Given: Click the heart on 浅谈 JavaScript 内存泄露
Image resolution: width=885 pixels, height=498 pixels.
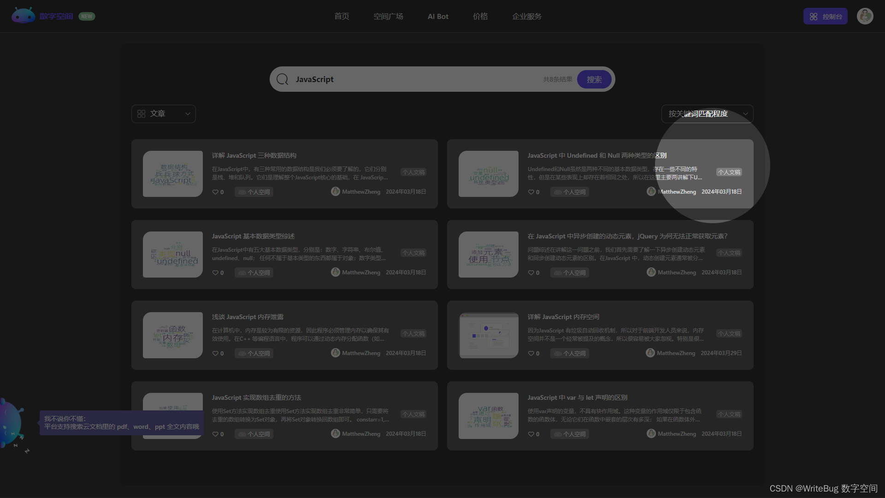Looking at the screenshot, I should pyautogui.click(x=215, y=353).
